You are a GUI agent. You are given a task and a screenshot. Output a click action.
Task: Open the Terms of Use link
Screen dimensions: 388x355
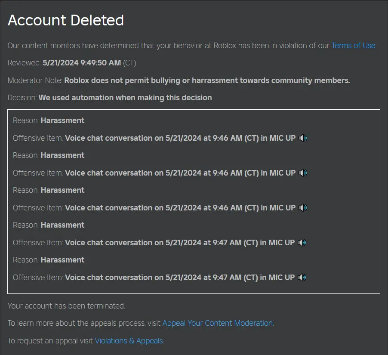(x=353, y=46)
